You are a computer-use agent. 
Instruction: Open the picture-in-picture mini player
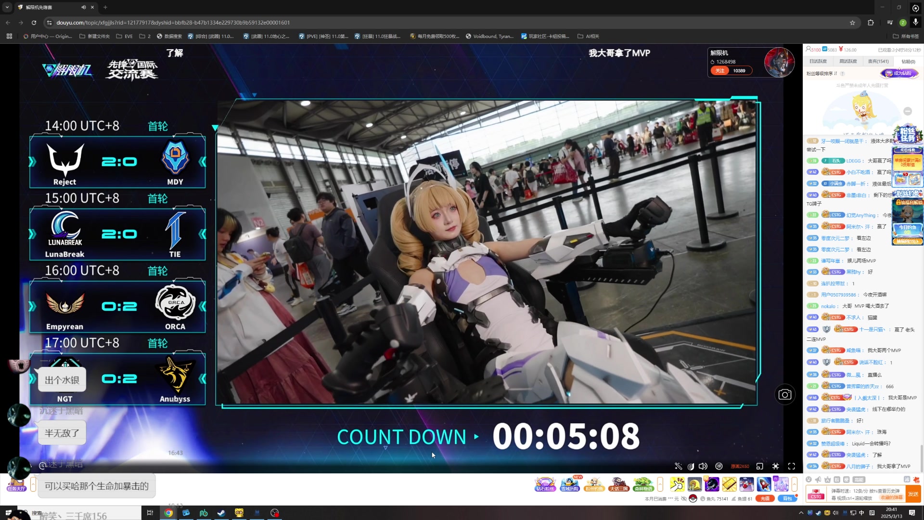[760, 466]
